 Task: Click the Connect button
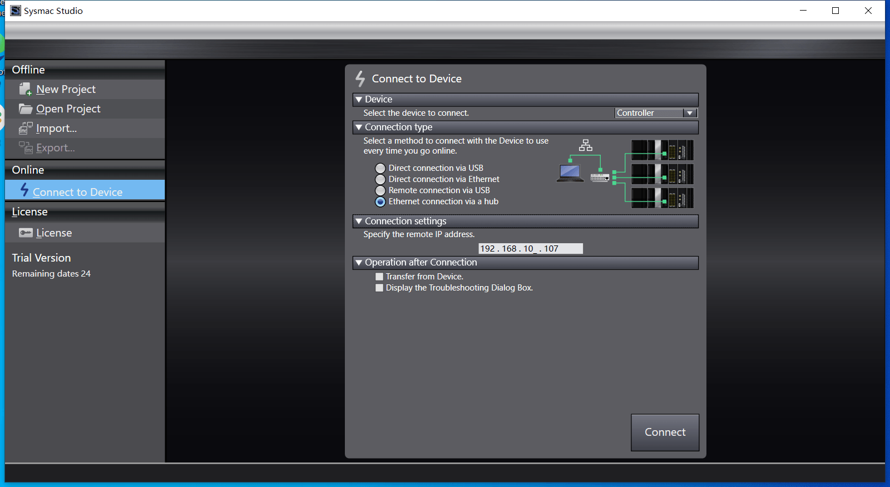click(665, 432)
